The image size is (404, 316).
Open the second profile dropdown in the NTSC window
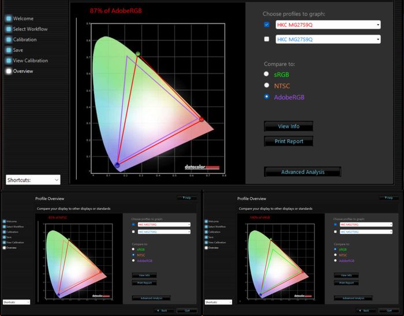coord(164,232)
